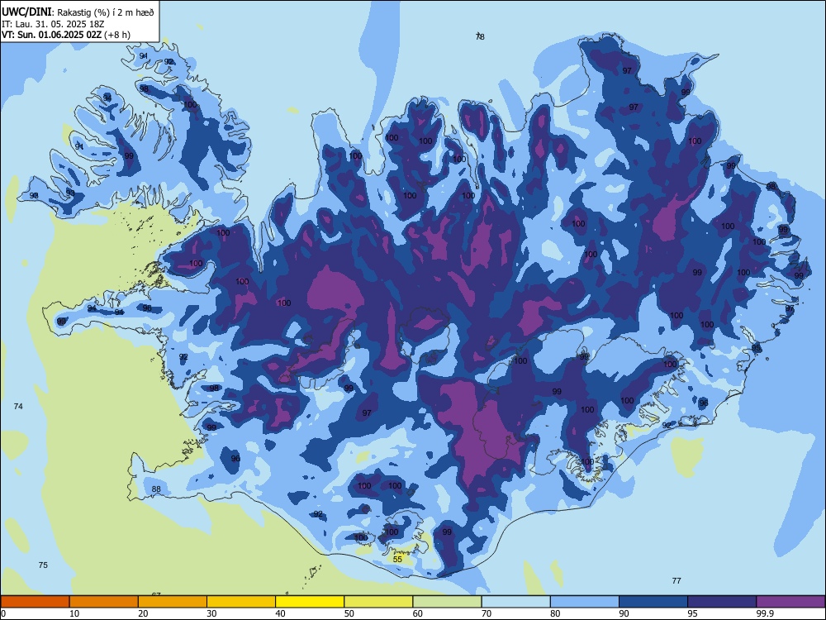
Task: Click the legend tick label '40'
Action: [281, 613]
